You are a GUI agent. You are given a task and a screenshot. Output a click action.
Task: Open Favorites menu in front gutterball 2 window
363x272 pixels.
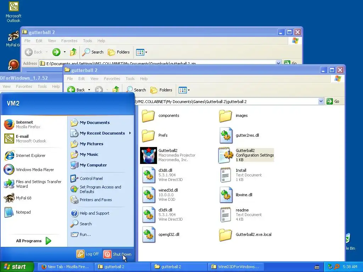click(x=112, y=79)
